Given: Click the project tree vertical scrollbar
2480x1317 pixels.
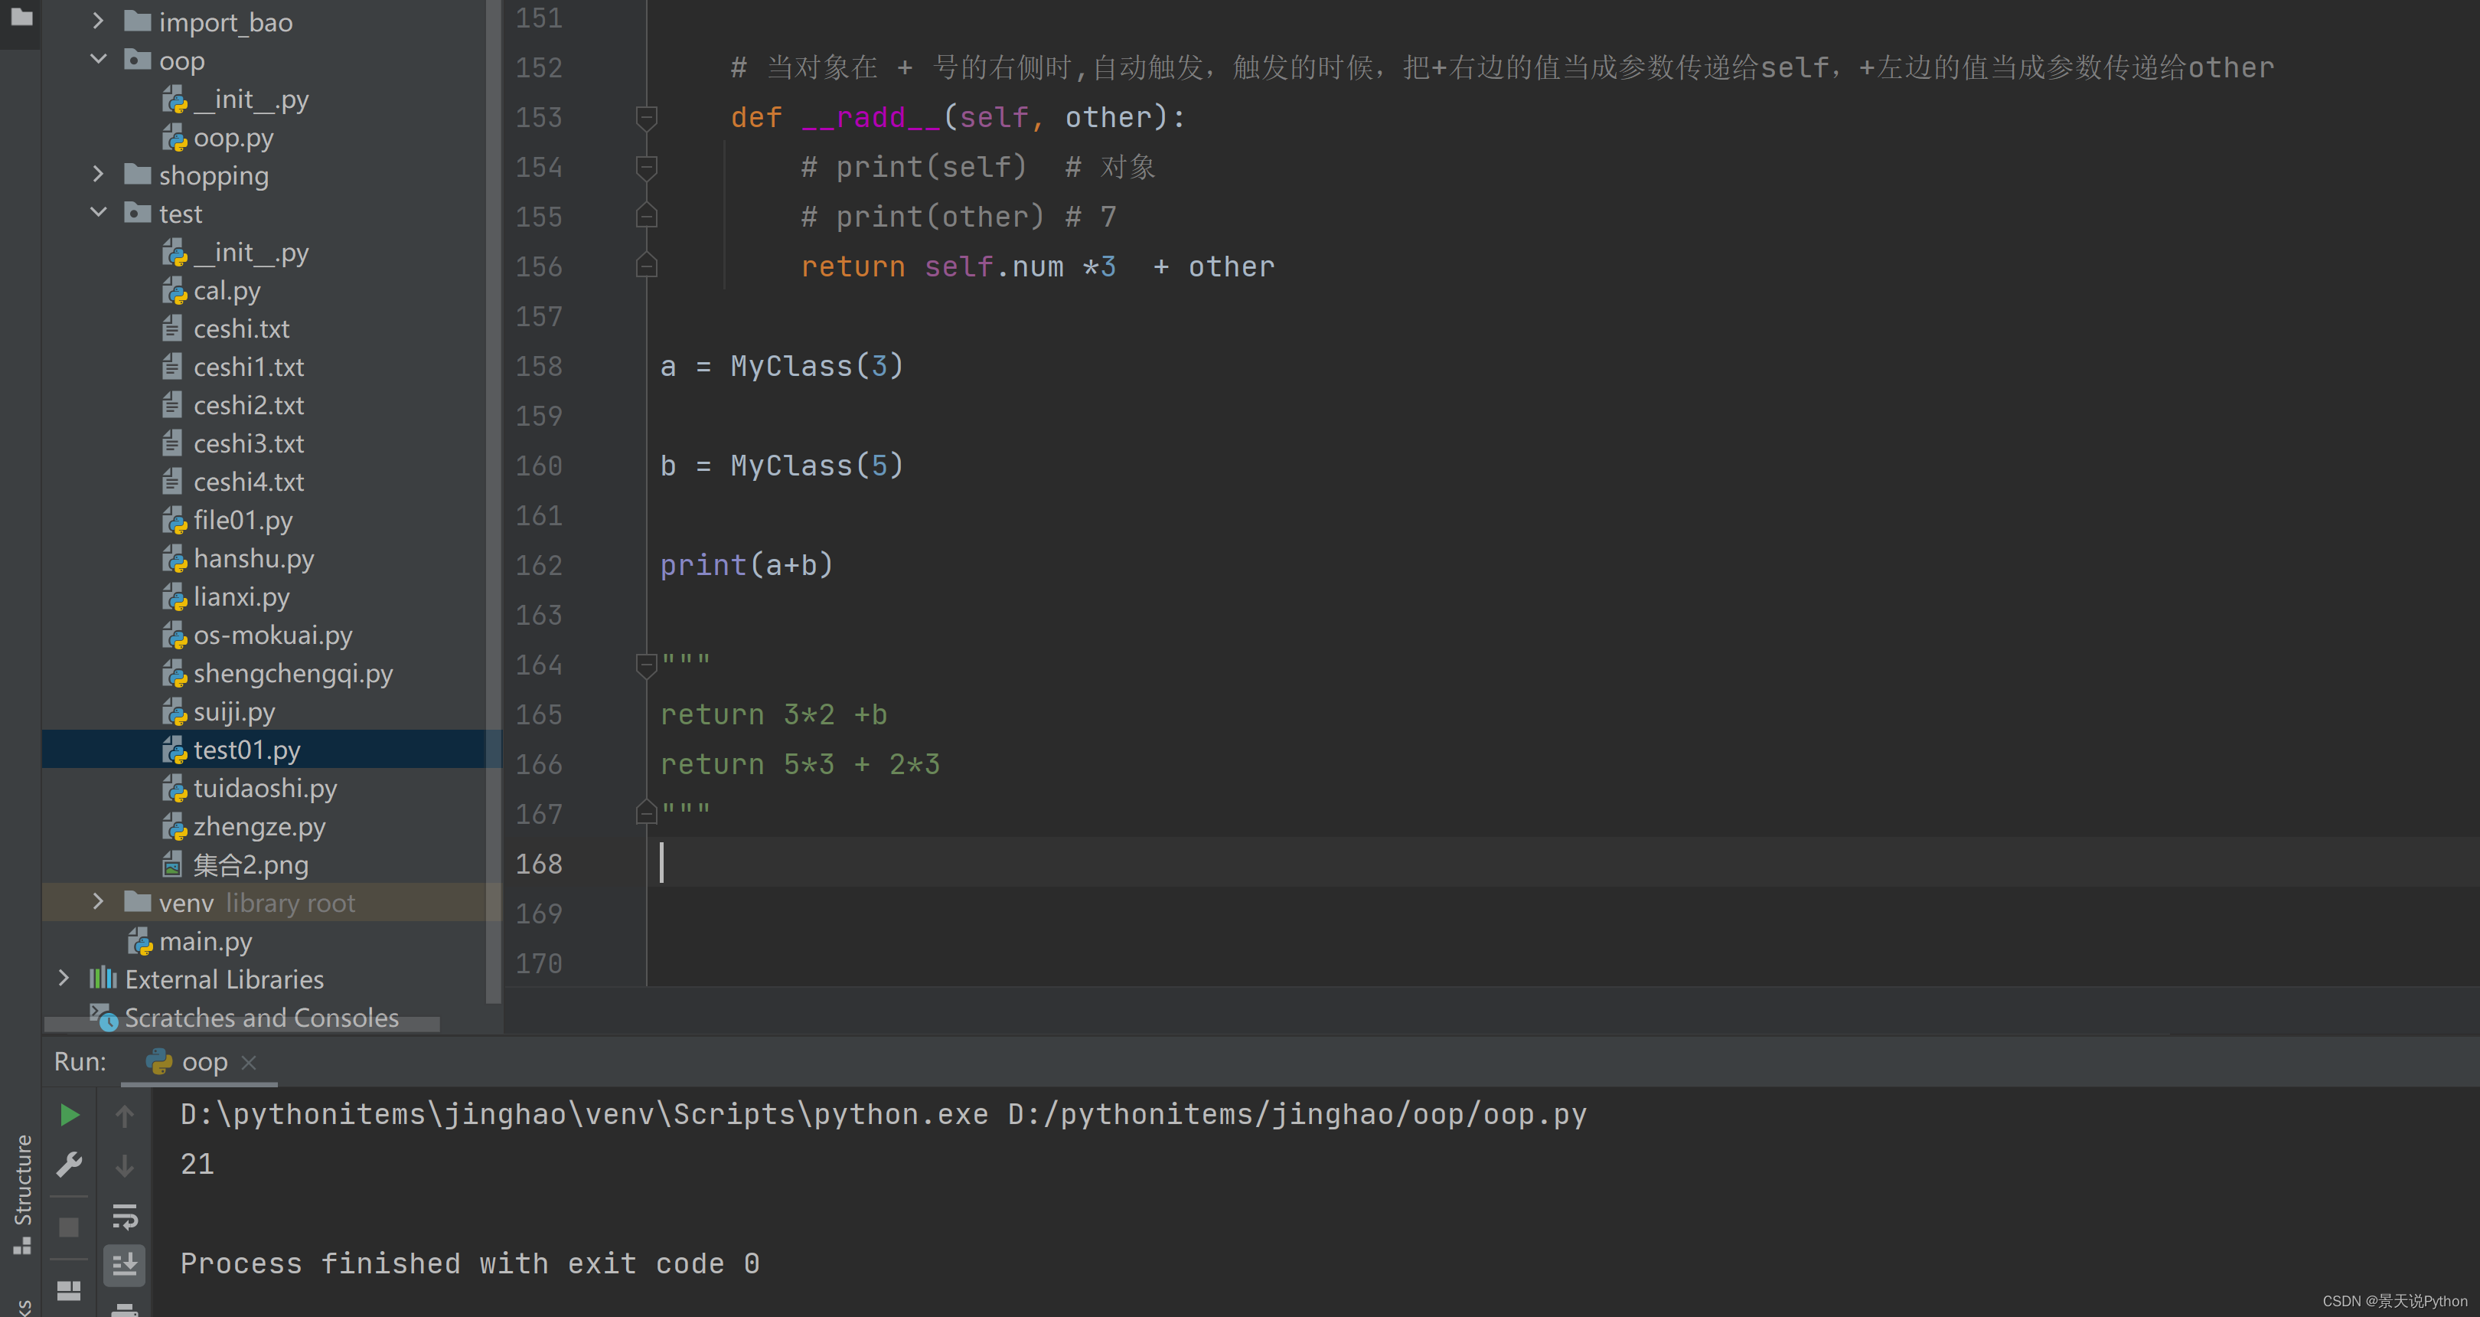Looking at the screenshot, I should click(x=494, y=501).
